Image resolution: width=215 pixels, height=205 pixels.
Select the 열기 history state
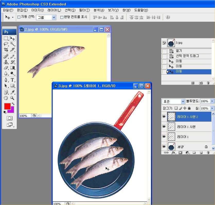click(x=179, y=51)
